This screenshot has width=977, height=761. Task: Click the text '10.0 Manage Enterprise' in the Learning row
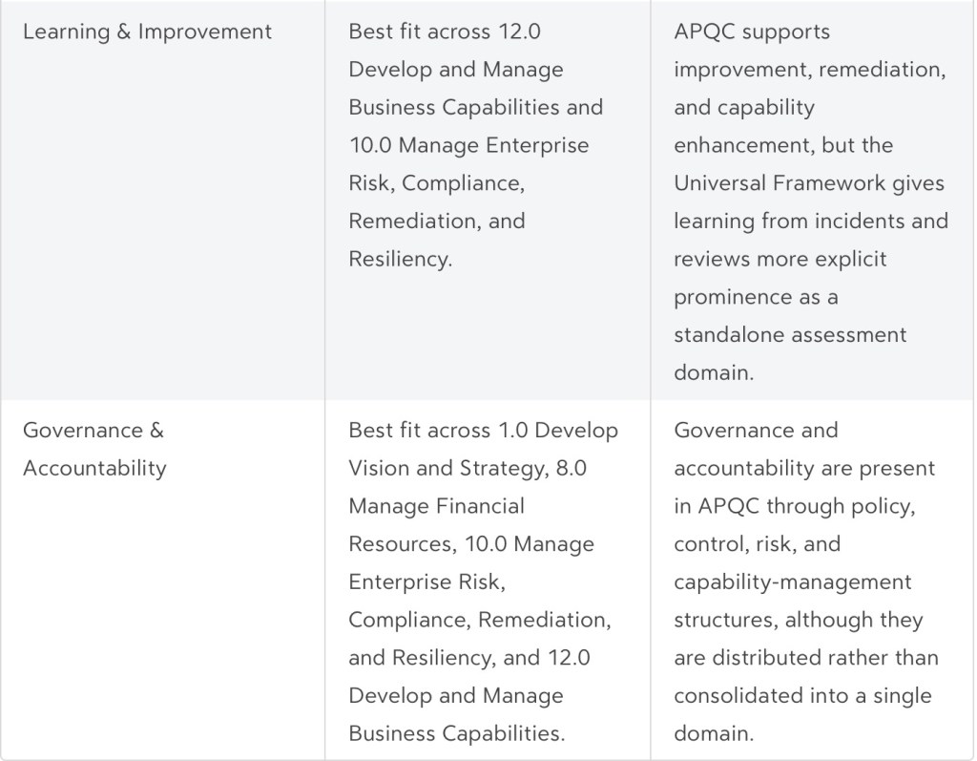click(468, 145)
